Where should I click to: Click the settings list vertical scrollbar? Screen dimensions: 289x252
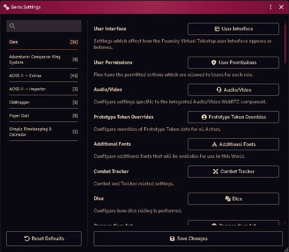click(x=285, y=43)
